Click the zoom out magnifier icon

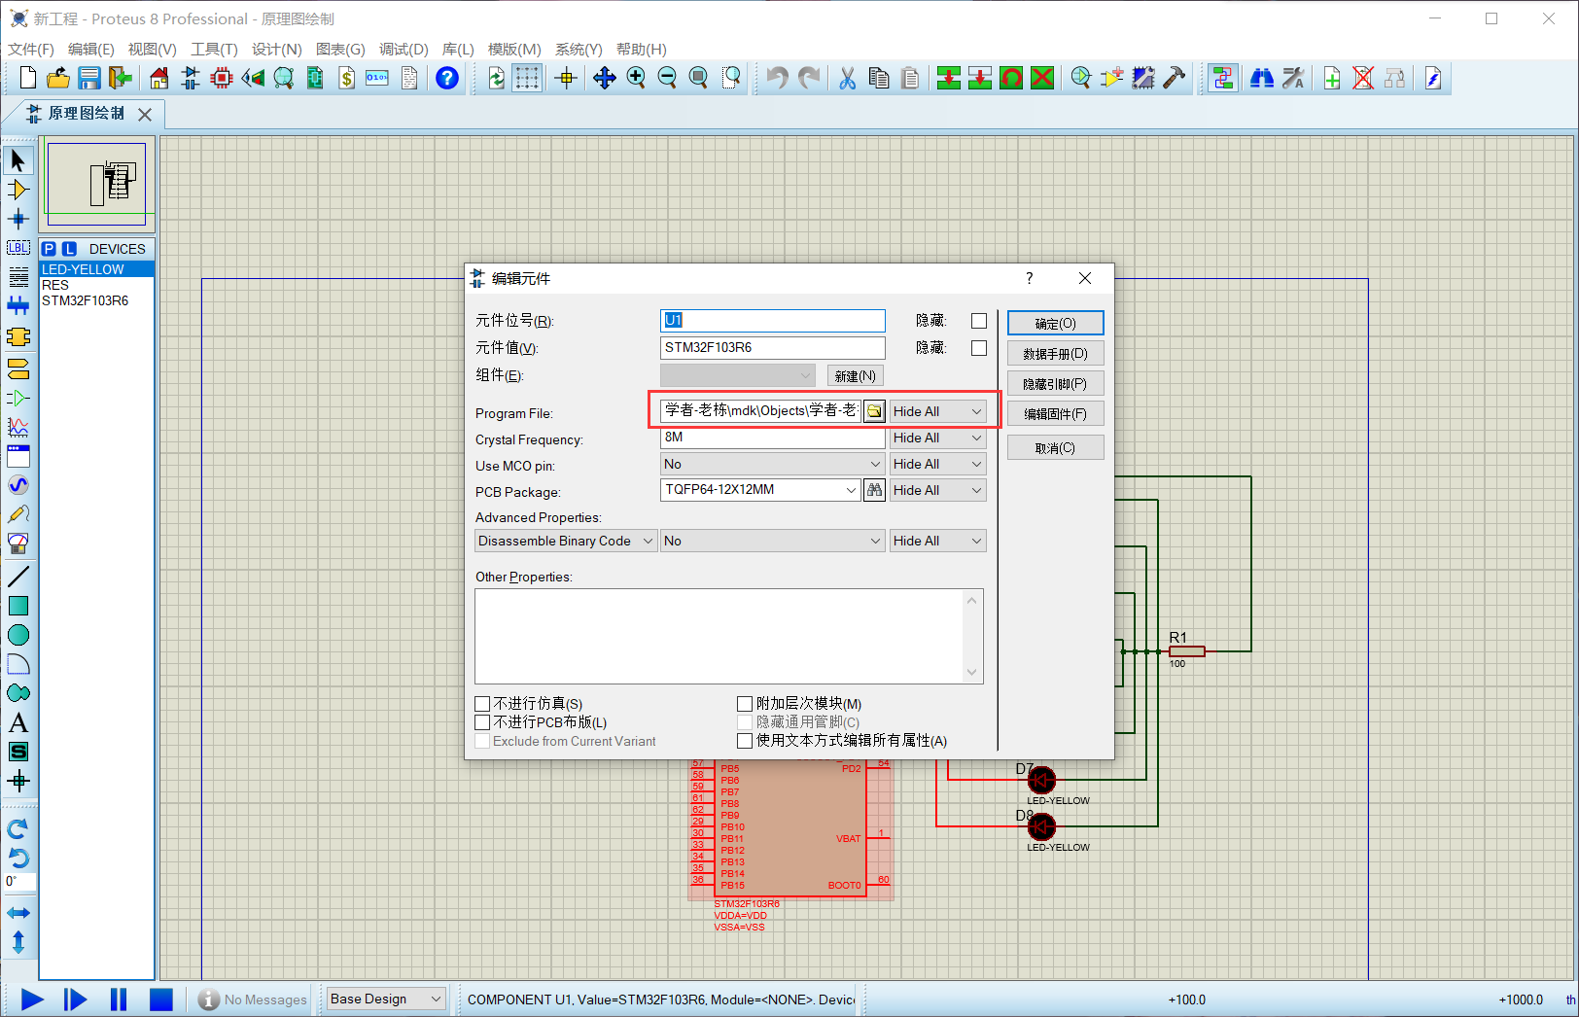click(667, 78)
